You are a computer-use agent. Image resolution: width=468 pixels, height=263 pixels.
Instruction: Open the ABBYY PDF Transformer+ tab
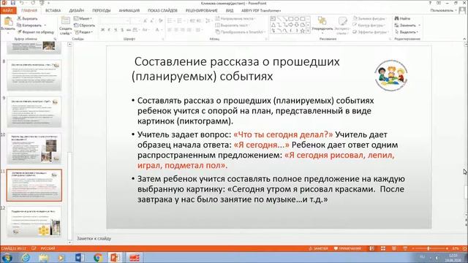[261, 10]
